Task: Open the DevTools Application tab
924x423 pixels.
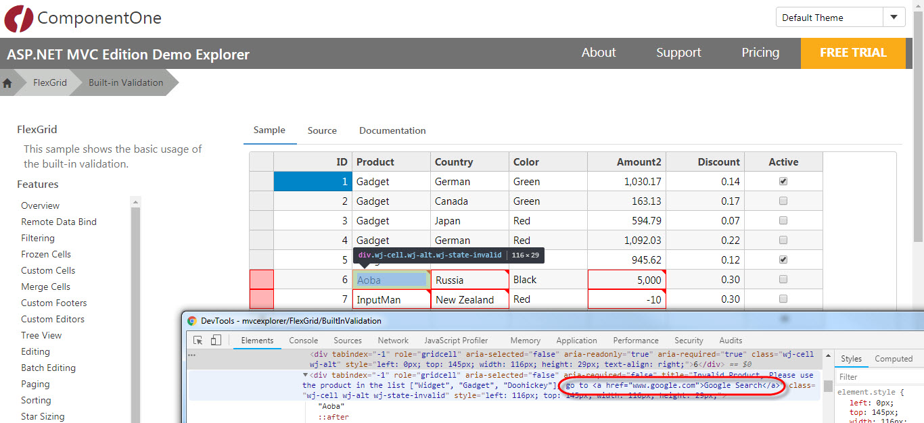Action: (x=576, y=341)
